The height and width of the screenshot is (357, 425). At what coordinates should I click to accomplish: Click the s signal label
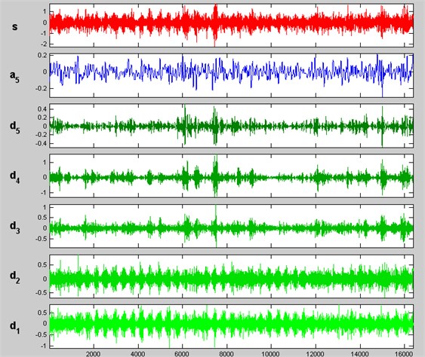[14, 26]
